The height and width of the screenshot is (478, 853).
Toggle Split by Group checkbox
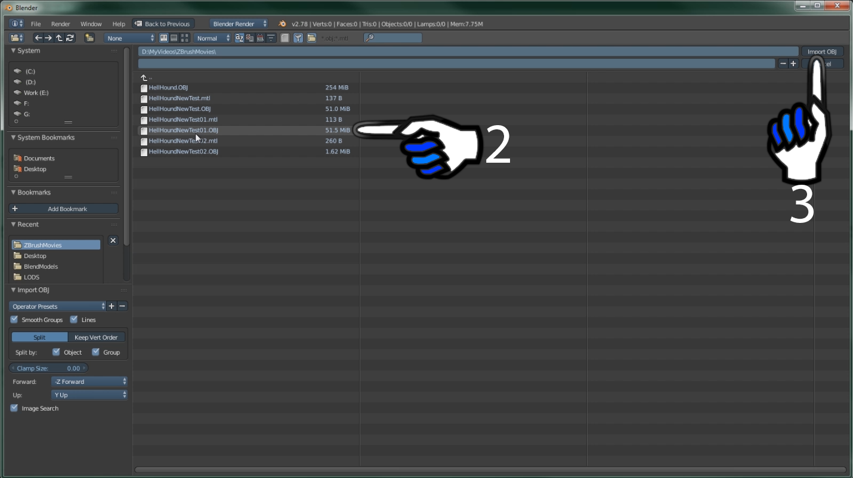tap(95, 352)
